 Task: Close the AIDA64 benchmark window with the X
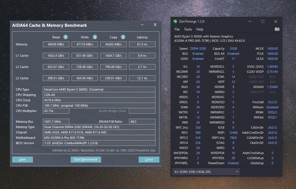(x=155, y=25)
